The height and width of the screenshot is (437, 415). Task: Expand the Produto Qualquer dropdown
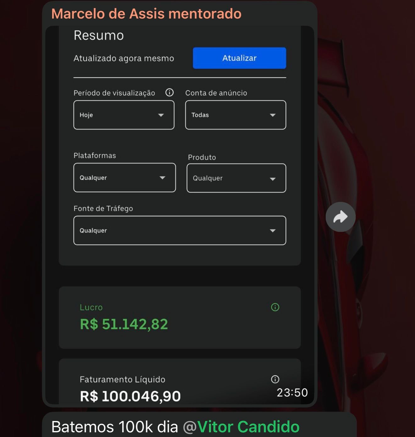(x=236, y=178)
